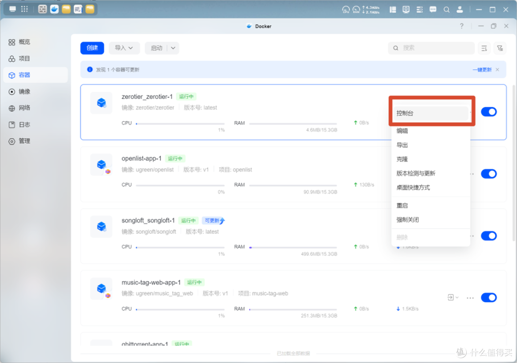The image size is (517, 363).
Task: Click the container search field
Action: (x=431, y=48)
